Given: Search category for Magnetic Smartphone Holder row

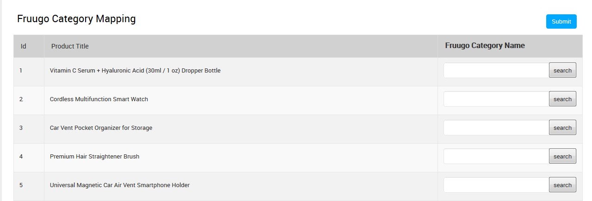Looking at the screenshot, I should click(562, 185).
